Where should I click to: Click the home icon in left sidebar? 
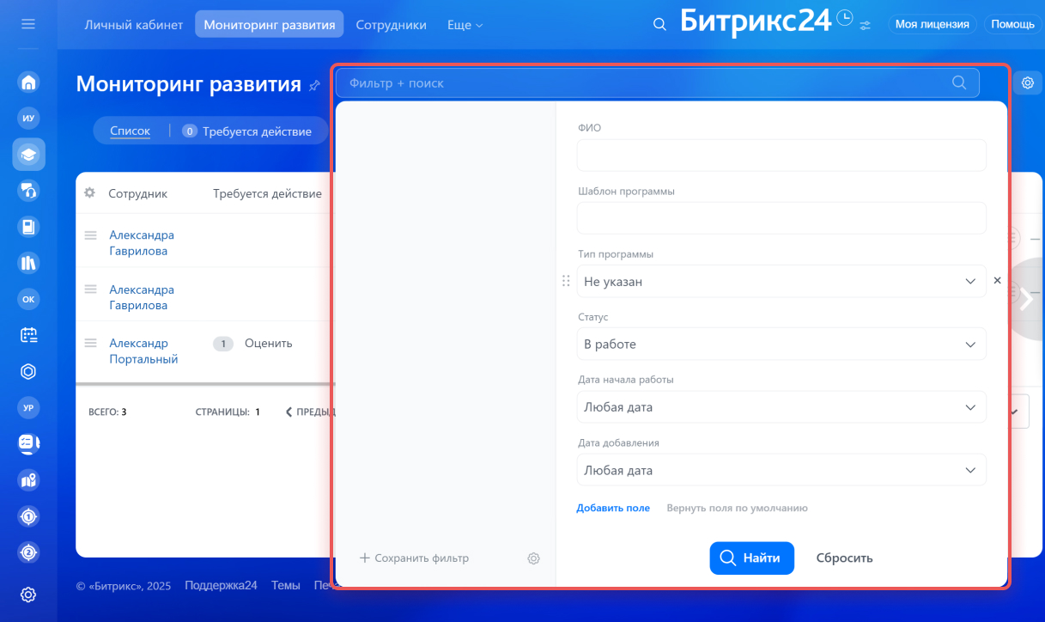coord(28,82)
